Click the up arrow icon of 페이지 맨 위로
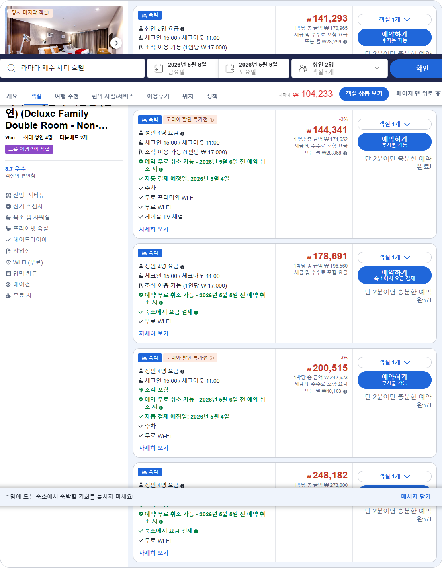The image size is (442, 568). [x=438, y=94]
